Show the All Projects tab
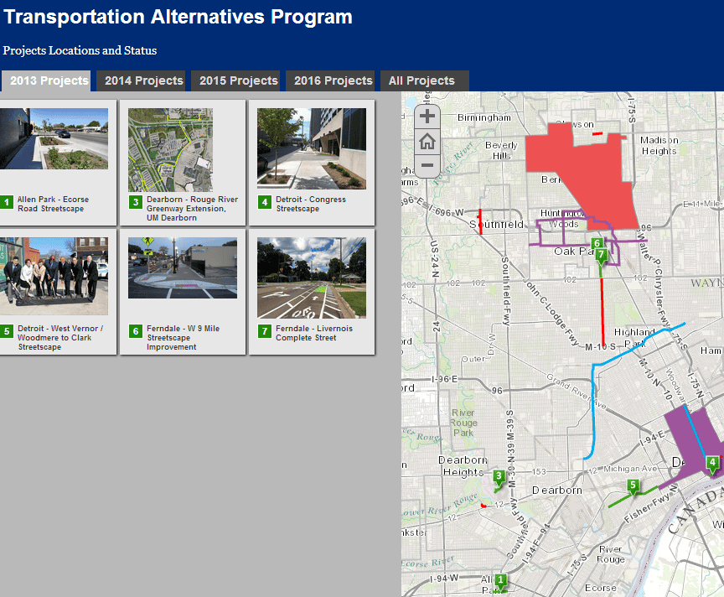The width and height of the screenshot is (724, 597). [421, 80]
